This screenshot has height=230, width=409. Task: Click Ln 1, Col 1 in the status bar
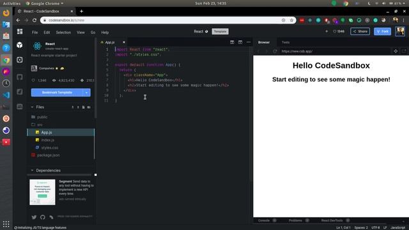coord(343,227)
